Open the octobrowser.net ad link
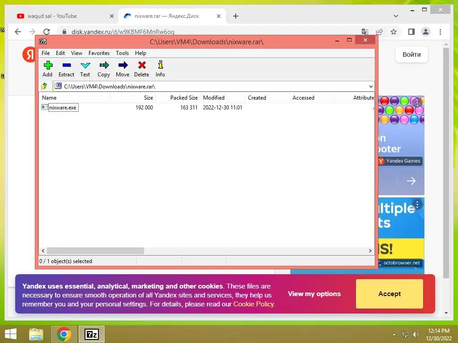The height and width of the screenshot is (343, 458). (x=401, y=263)
